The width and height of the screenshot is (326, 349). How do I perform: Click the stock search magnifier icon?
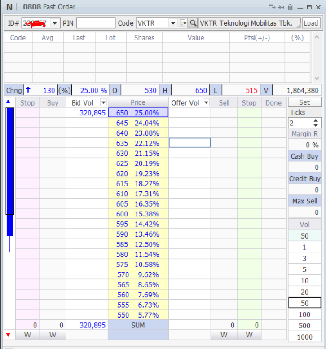point(193,23)
